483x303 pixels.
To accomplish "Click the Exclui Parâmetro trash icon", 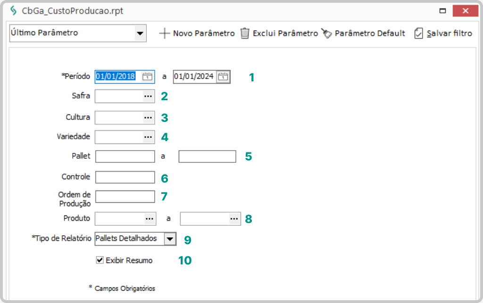I will tap(245, 33).
